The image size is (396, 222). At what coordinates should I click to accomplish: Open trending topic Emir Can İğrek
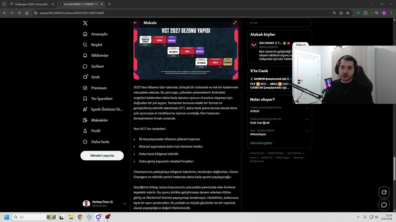point(260,123)
